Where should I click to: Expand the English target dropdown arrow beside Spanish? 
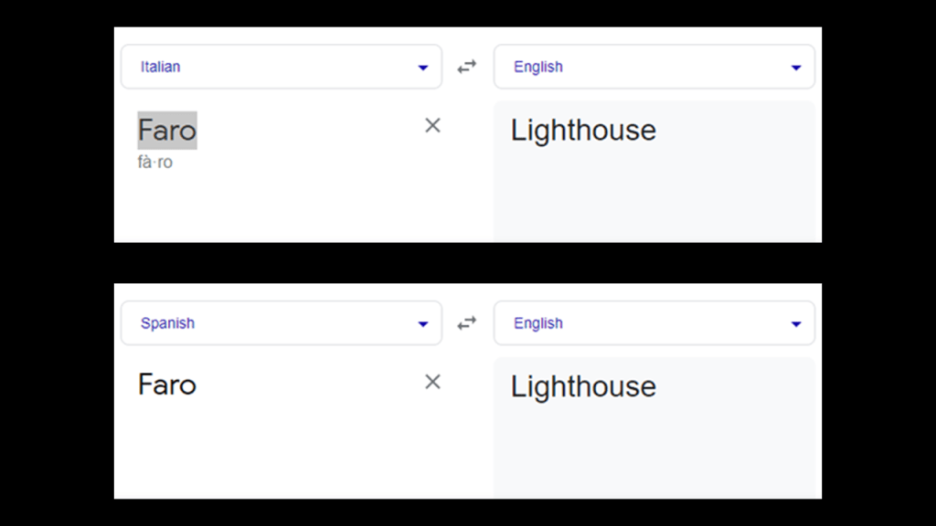795,324
